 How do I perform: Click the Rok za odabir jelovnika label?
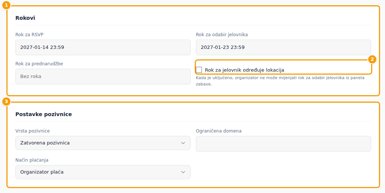point(222,34)
